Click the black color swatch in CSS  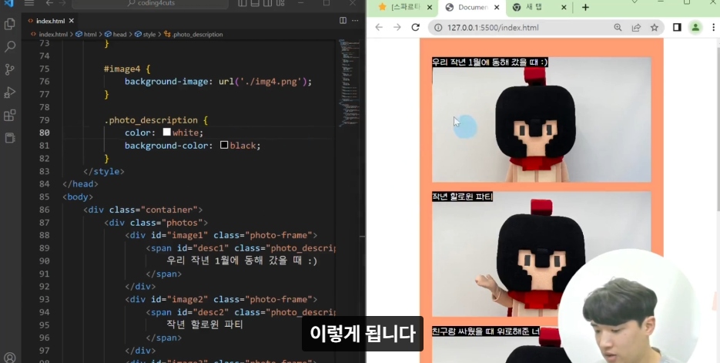(224, 145)
